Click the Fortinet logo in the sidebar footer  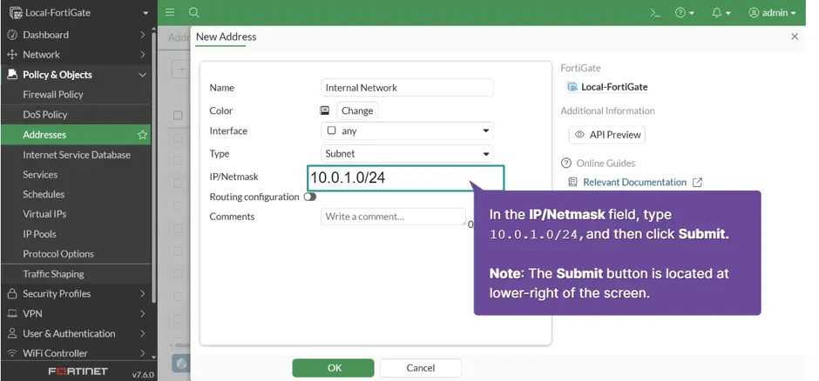coord(78,371)
